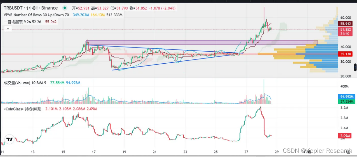Collapse the indicator legend with the chevron button
This screenshot has height=157, width=357.
[8, 29]
